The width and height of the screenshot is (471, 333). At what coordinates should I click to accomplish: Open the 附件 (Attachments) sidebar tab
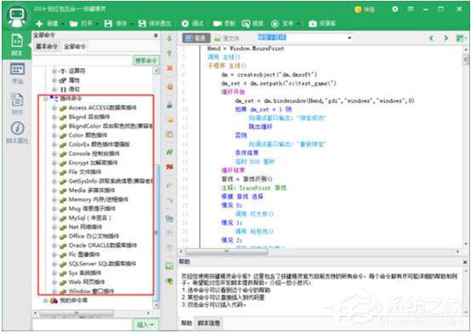17,104
